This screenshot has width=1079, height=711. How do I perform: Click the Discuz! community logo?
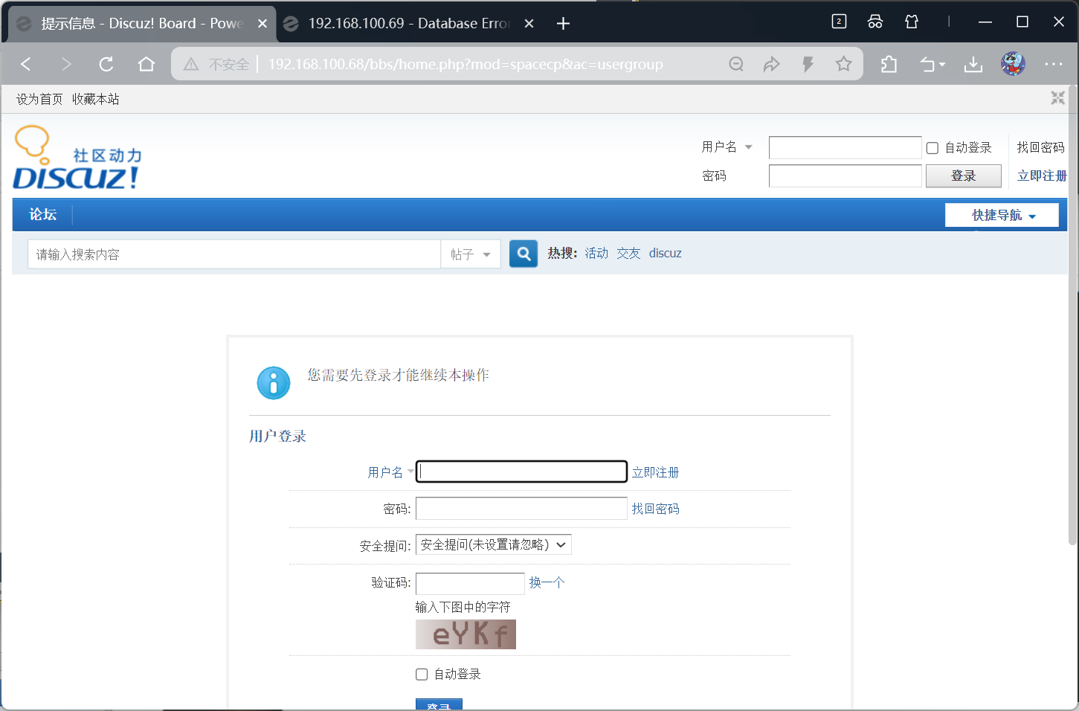tap(77, 156)
